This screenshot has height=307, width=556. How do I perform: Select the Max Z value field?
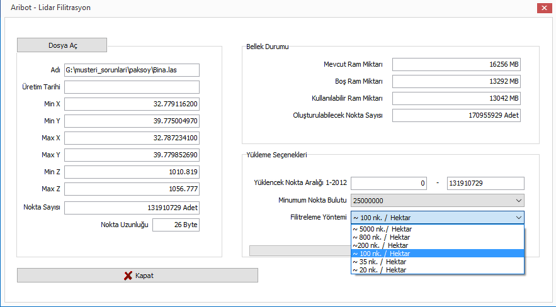132,189
